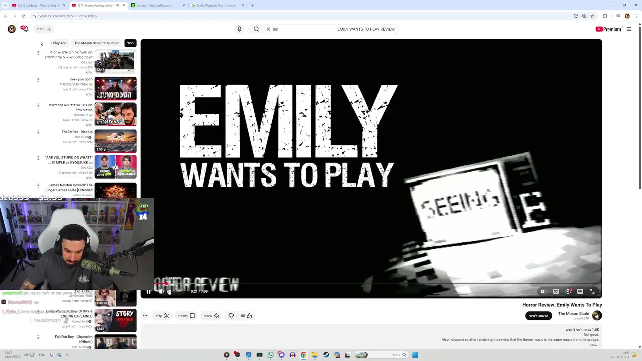The image size is (642, 361).
Task: Go back in browser history
Action: tap(6, 16)
